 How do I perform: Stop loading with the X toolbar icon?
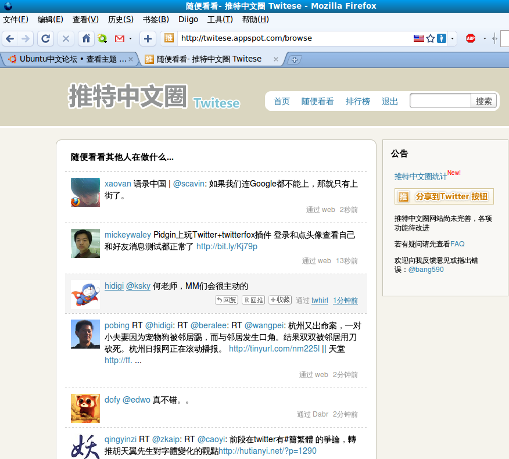pyautogui.click(x=66, y=39)
